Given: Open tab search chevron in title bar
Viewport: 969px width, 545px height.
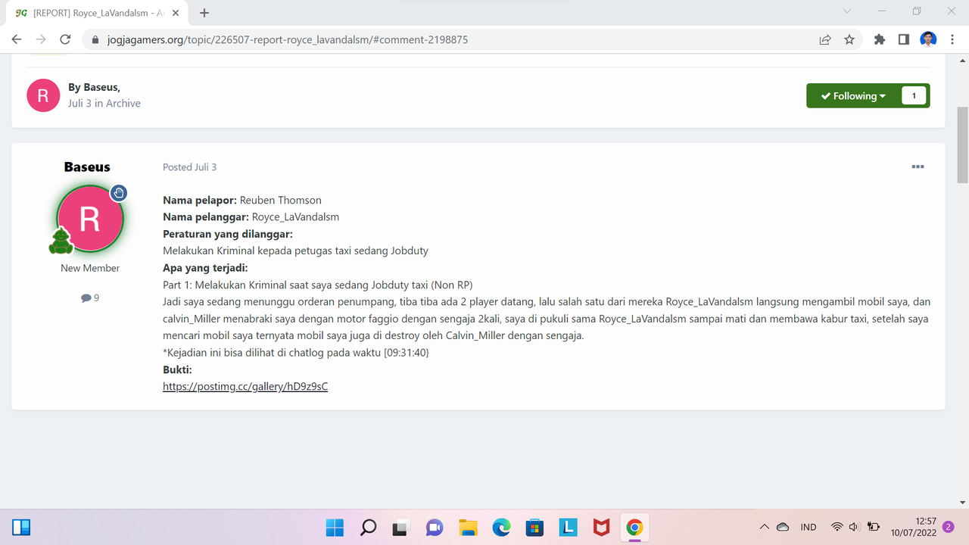Looking at the screenshot, I should point(847,11).
